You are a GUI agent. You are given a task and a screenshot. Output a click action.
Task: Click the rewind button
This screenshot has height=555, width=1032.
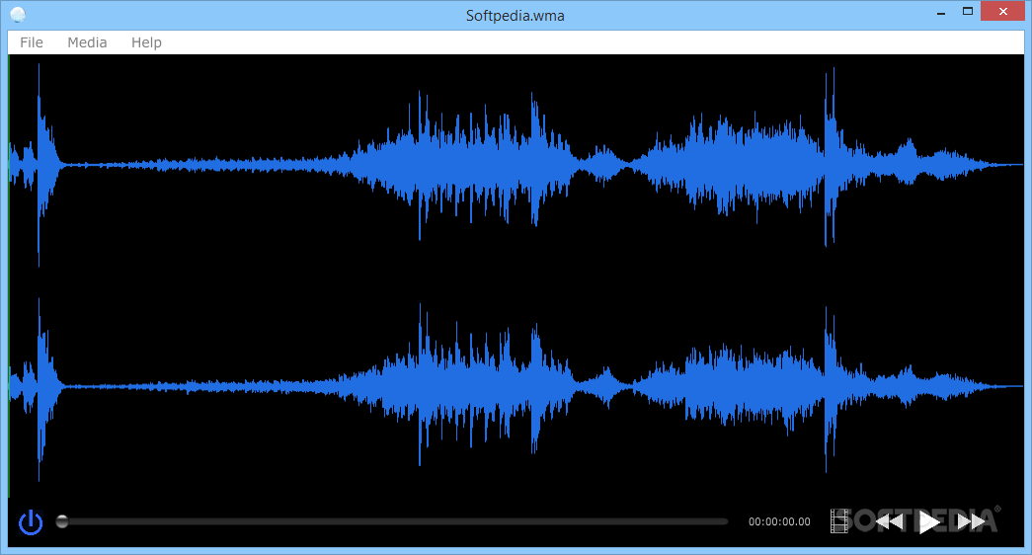[889, 522]
